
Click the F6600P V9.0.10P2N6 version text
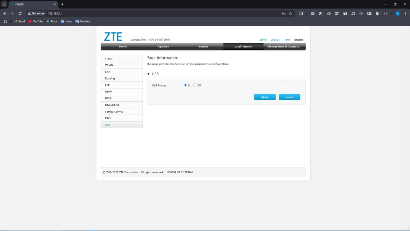(x=180, y=172)
